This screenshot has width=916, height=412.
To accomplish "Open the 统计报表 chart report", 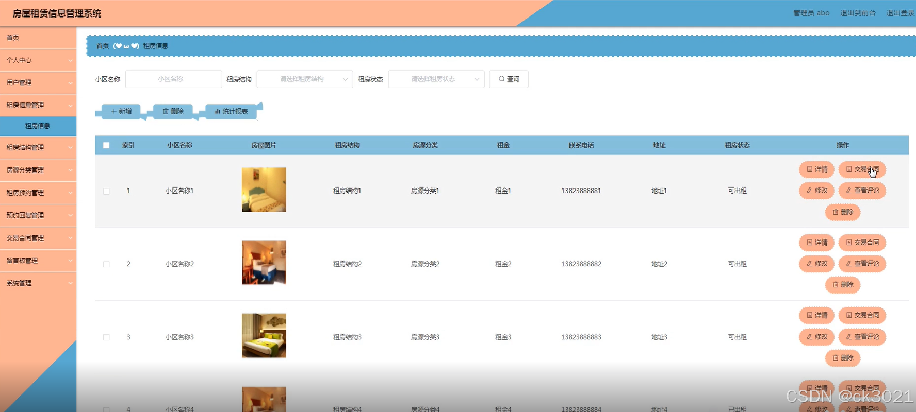I will point(231,111).
